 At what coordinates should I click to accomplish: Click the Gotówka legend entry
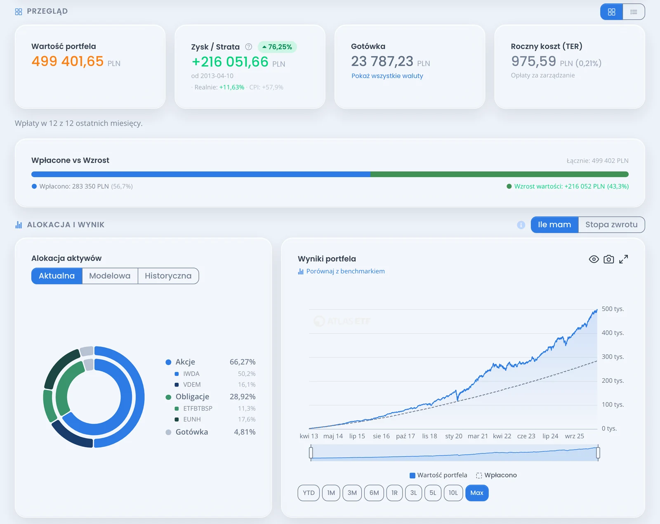[210, 432]
